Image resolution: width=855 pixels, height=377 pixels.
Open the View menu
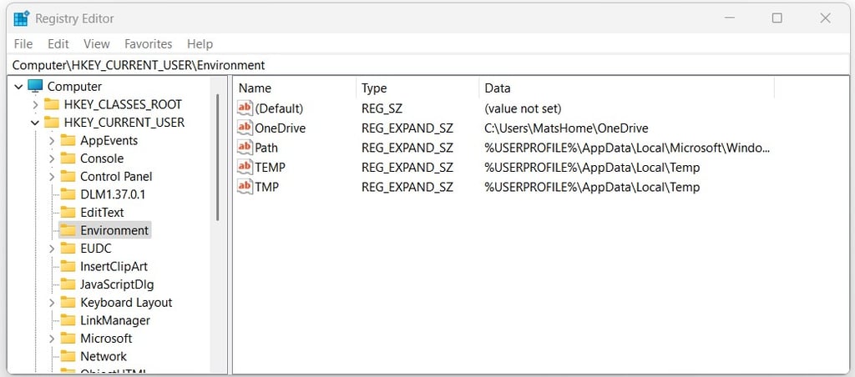click(97, 44)
